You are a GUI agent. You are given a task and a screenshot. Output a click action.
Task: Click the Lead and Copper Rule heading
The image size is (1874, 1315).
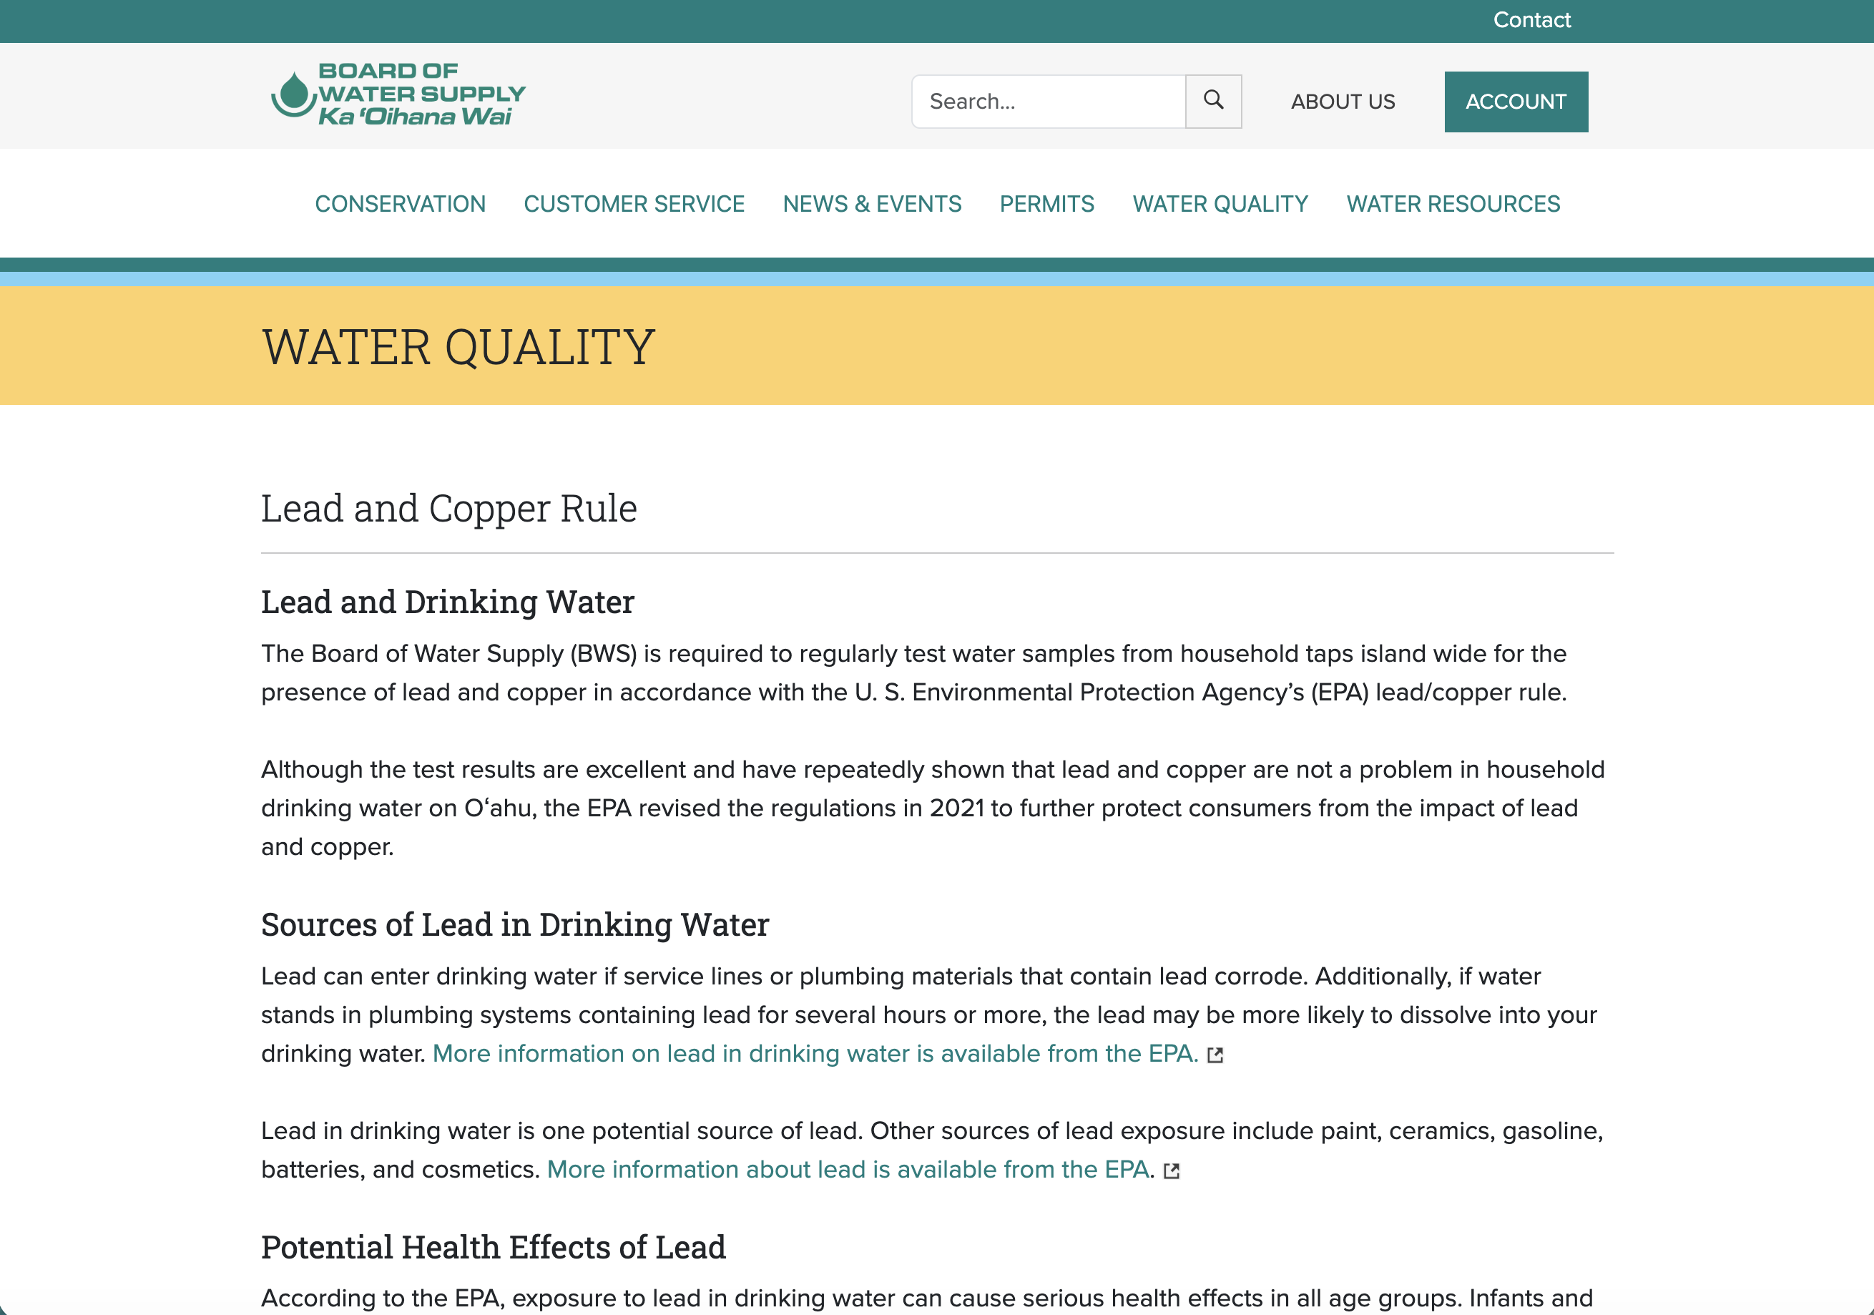tap(449, 508)
